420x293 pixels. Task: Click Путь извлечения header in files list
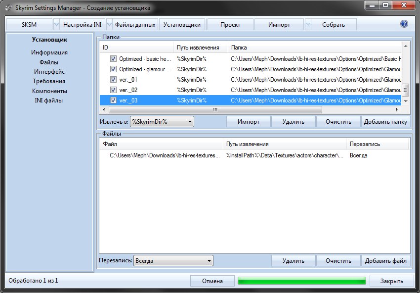(285, 144)
